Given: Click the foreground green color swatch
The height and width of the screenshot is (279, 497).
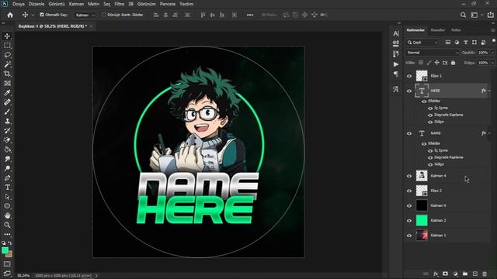Looking at the screenshot, I should pyautogui.click(x=5, y=250).
